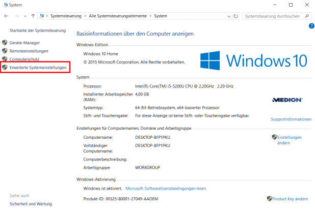Minimize the System window
This screenshot has width=315, height=213.
(x=275, y=5)
